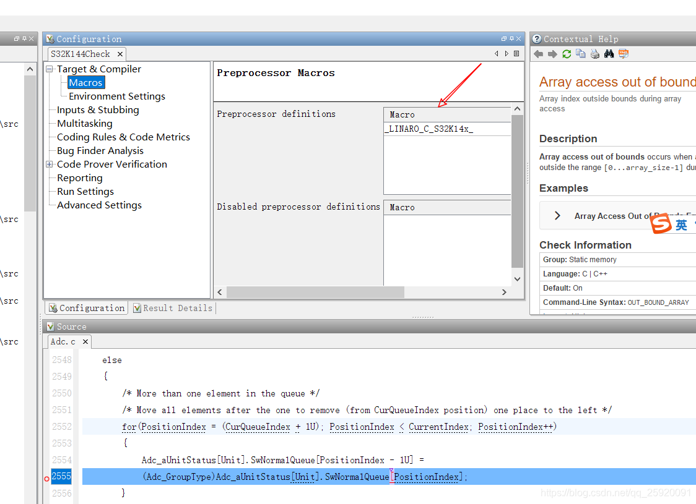This screenshot has width=696, height=504.
Task: Select the _LINARO_C_S32K14x_ macro entry
Action: coord(448,129)
